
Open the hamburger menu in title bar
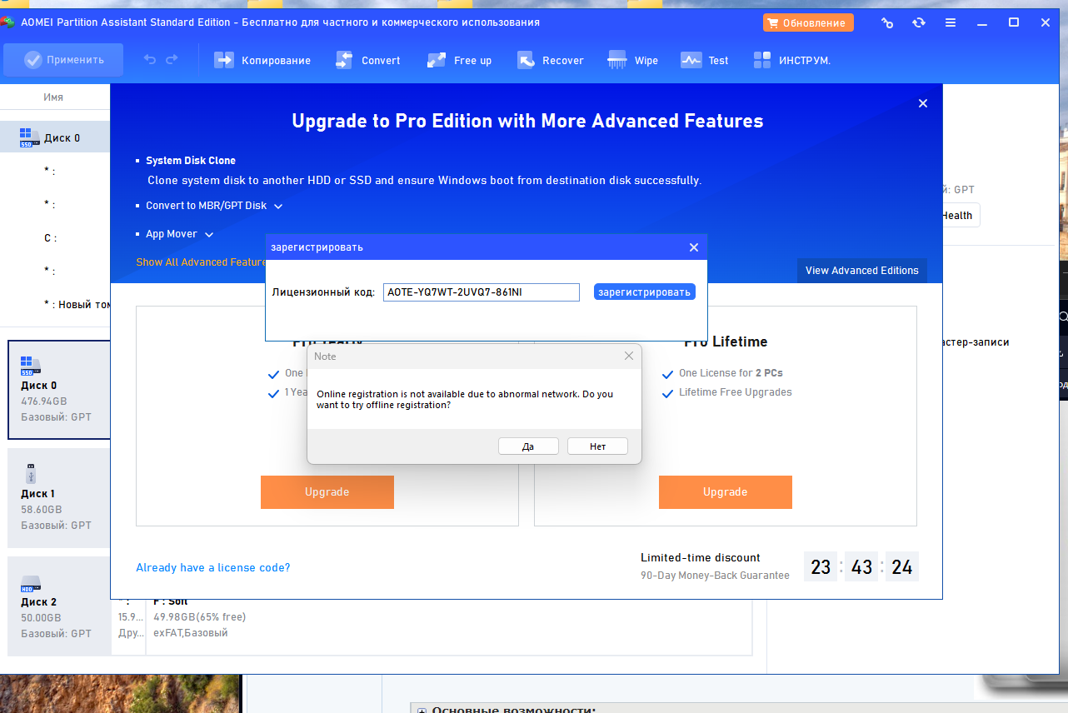click(951, 22)
